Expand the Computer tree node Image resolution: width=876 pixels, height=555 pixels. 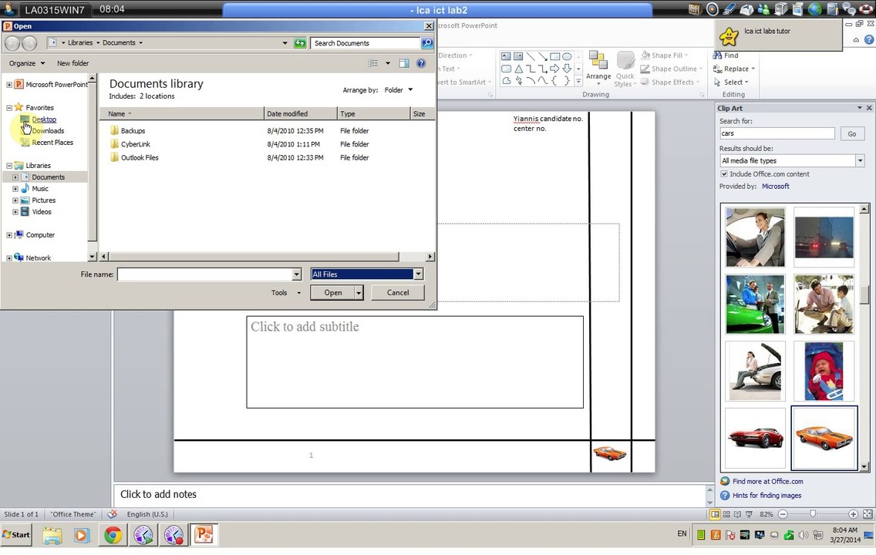tap(9, 235)
